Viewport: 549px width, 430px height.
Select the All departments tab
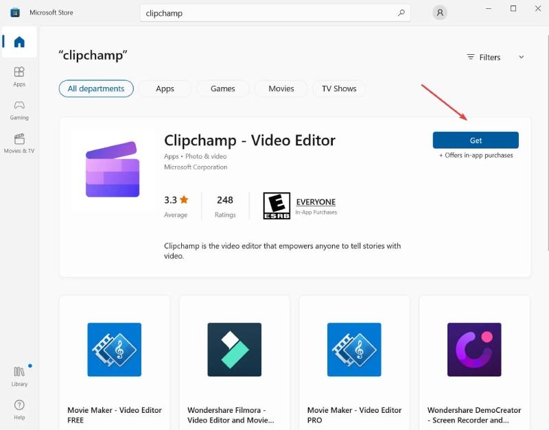[x=96, y=88]
